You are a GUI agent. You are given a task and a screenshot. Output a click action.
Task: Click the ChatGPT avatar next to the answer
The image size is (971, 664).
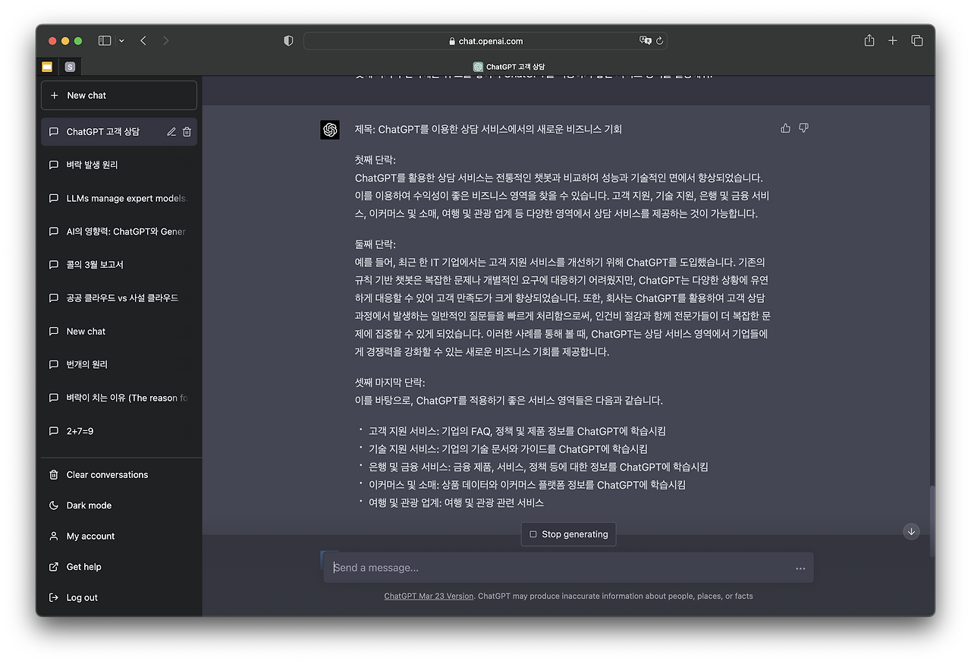(330, 130)
